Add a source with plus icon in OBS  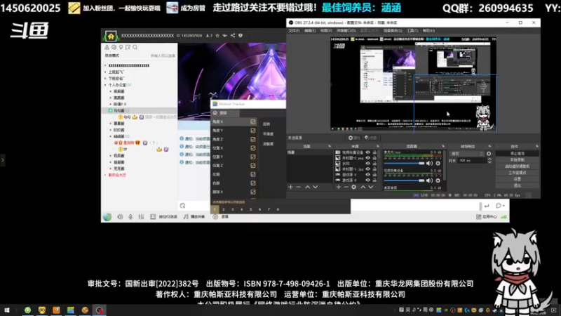pyautogui.click(x=339, y=187)
